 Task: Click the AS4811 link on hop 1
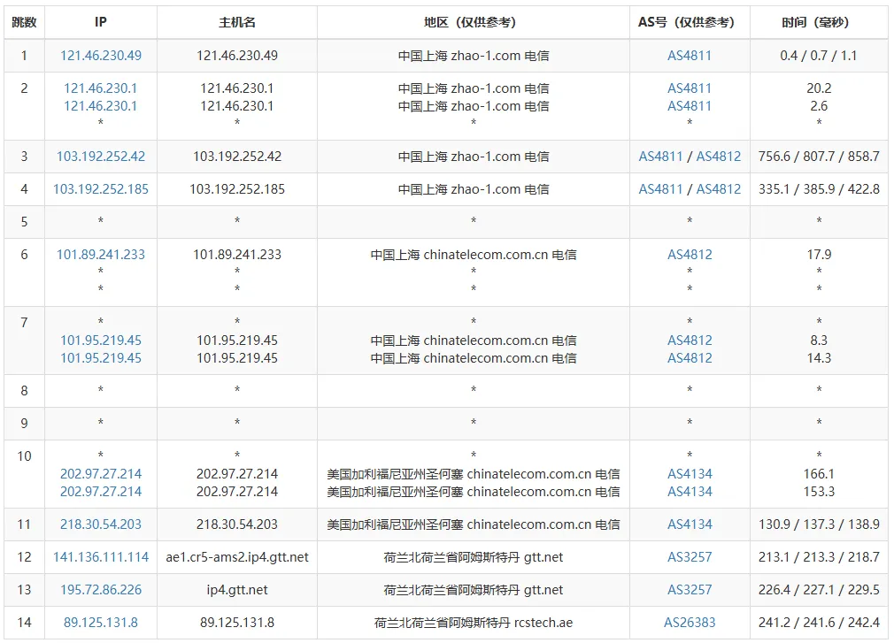tap(689, 55)
